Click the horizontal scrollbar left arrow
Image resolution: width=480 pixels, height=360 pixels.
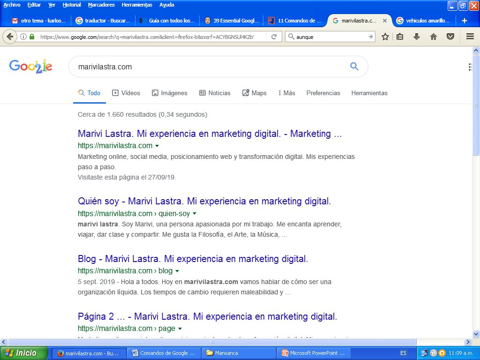[3, 342]
